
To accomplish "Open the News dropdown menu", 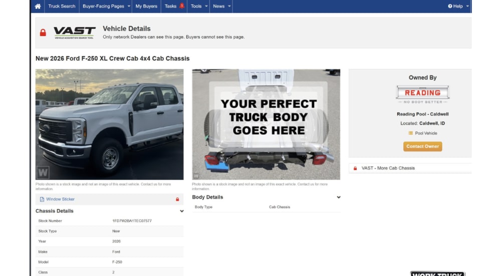I will click(x=221, y=6).
